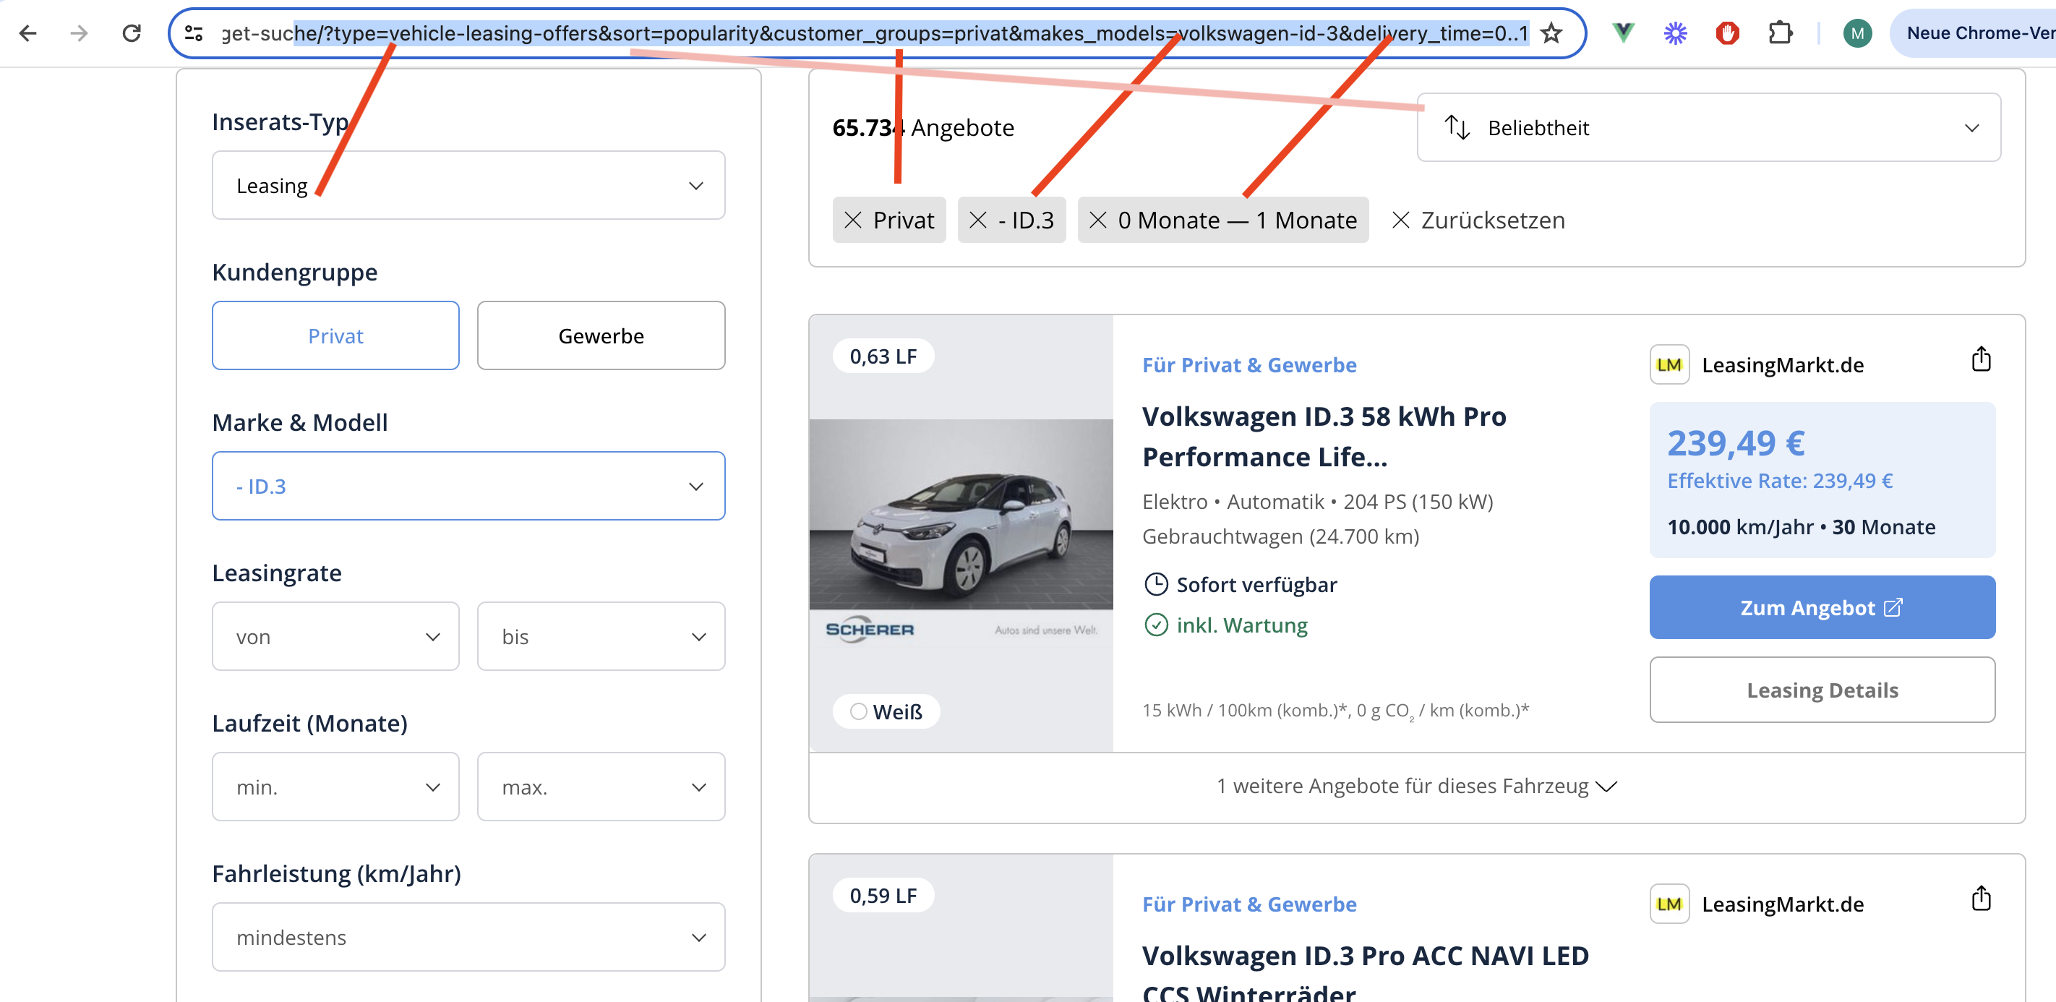2056x1002 pixels.
Task: Click the white ID.3 car thumbnail
Action: (961, 515)
